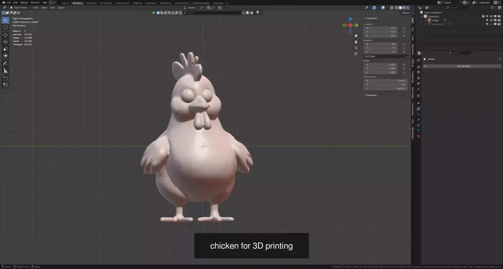Toggle visibility of the Collection
Screen dimensions: 503x269
pyautogui.click(x=491, y=16)
